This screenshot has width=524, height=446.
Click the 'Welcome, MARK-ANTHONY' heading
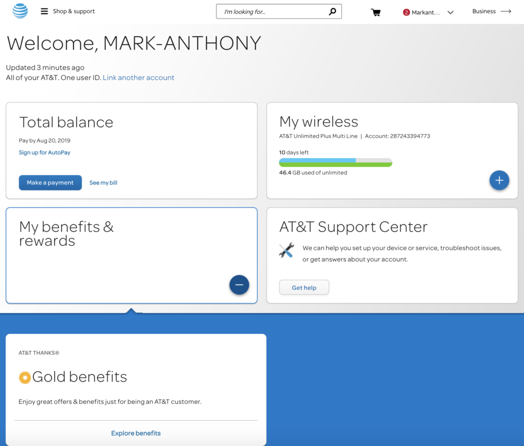134,44
